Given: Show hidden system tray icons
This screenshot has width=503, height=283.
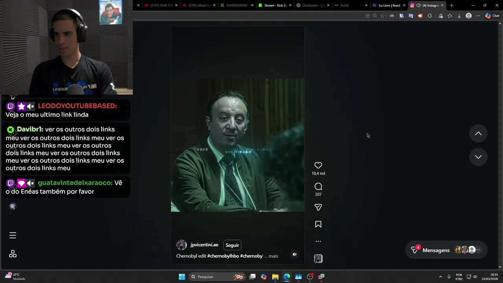Looking at the screenshot, I should click(441, 277).
